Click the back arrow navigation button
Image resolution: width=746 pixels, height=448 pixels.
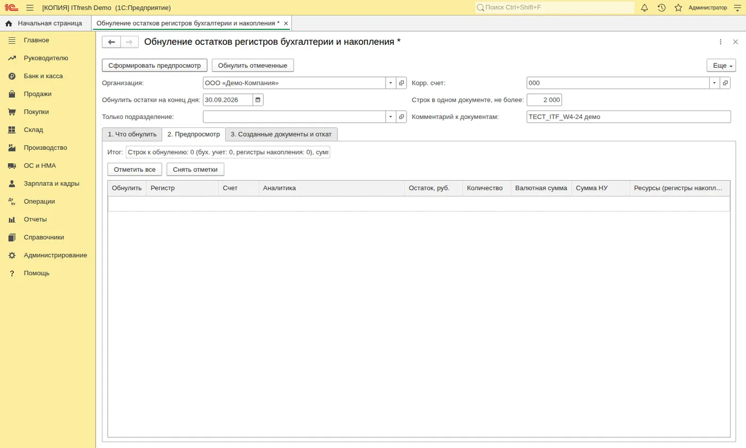(x=111, y=42)
